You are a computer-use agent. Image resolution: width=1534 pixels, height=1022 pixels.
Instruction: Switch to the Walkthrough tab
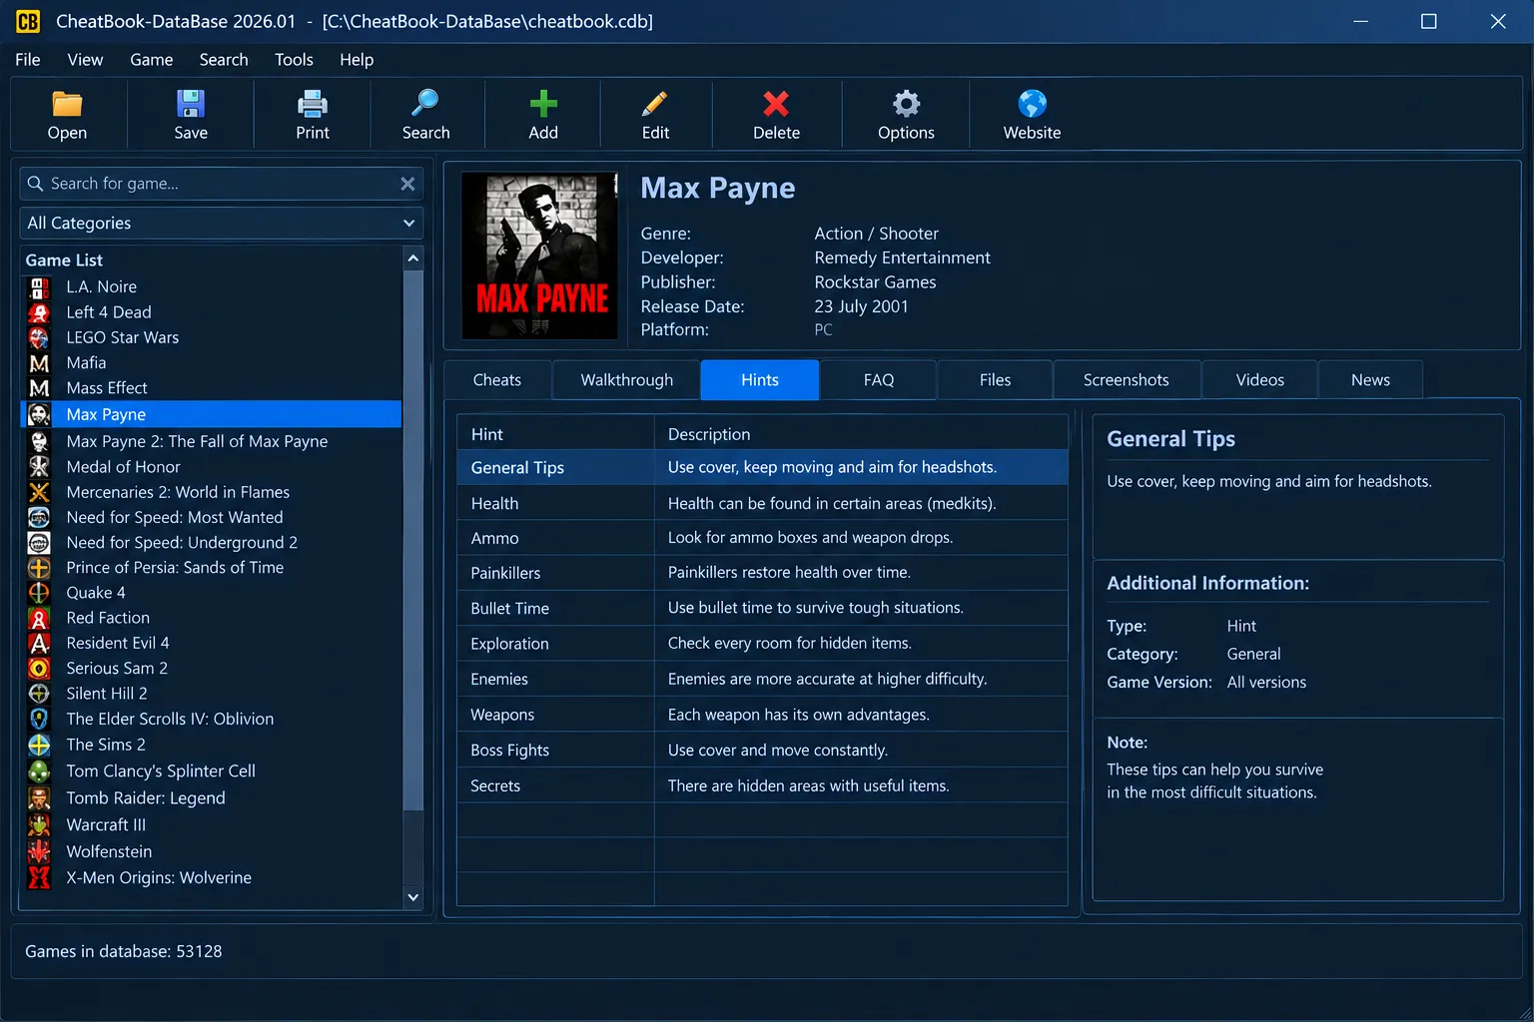tap(627, 380)
